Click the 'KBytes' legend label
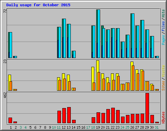Image resolution: width=167 pixels, height=131 pixels. 163,118
